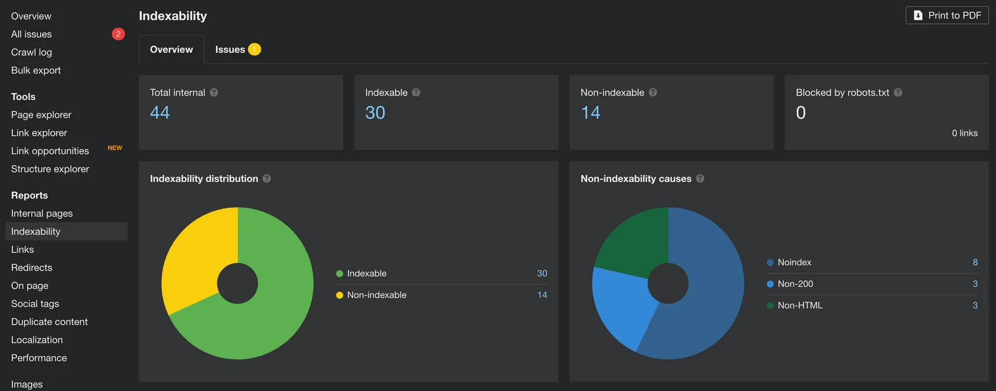The image size is (996, 391).
Task: Open the Duplicate content report
Action: (x=49, y=322)
